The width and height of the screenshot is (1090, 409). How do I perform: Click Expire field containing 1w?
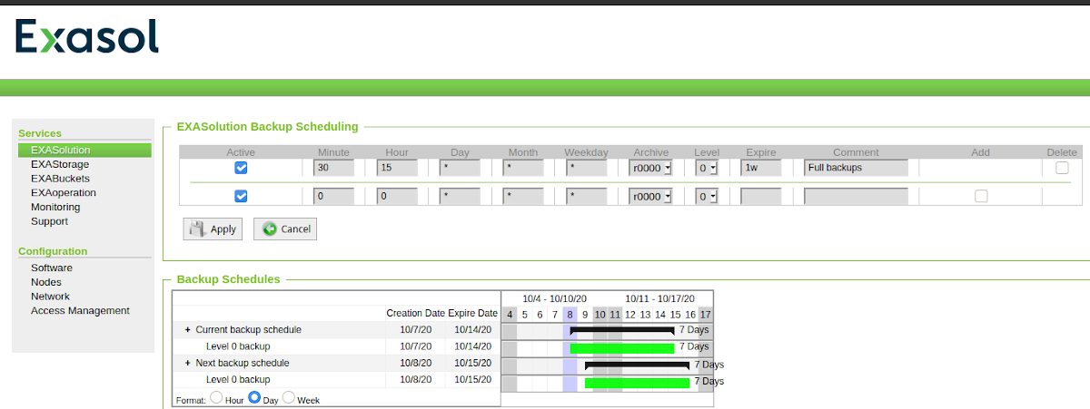click(x=760, y=168)
